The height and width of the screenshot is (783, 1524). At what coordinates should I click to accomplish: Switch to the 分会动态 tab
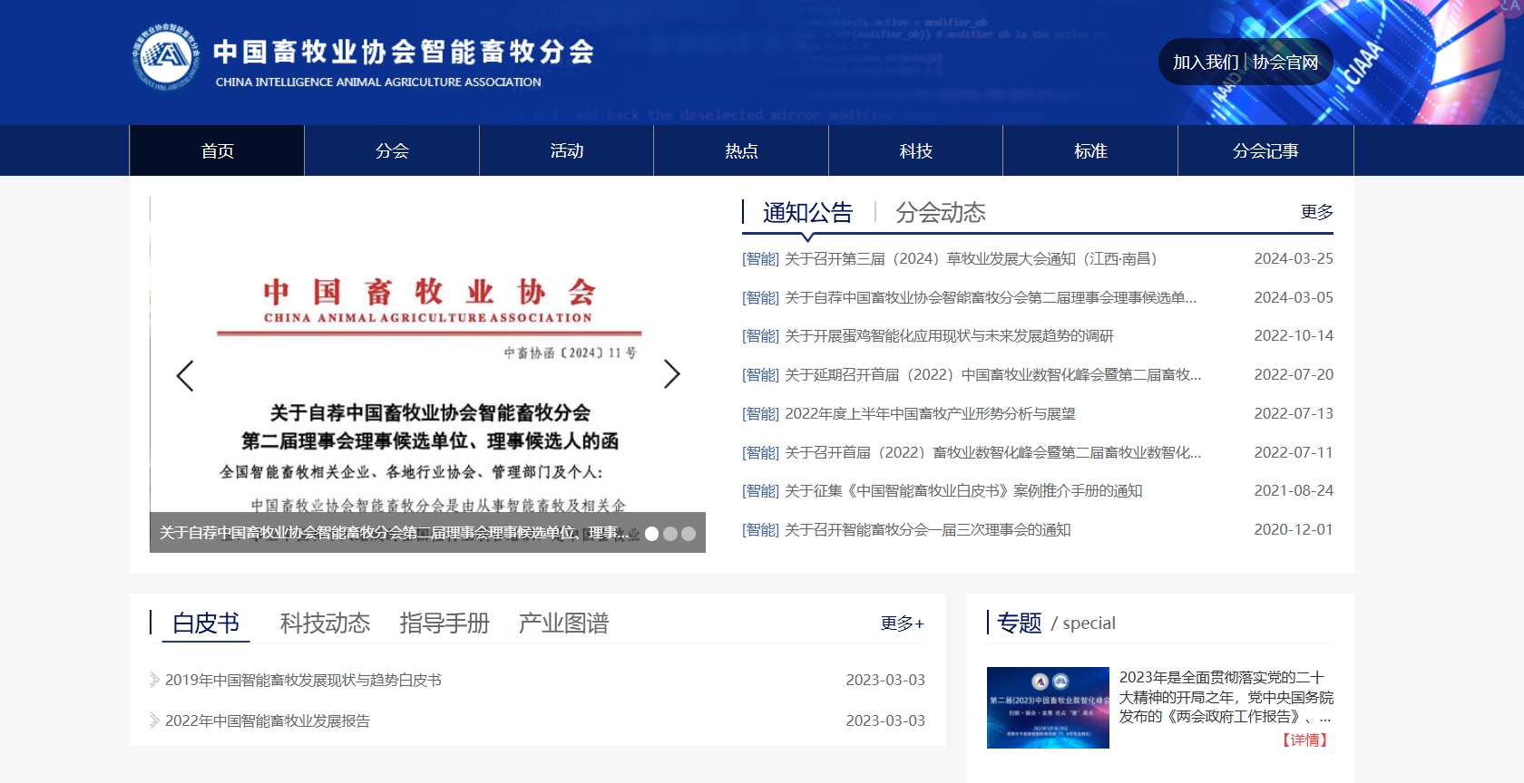940,213
